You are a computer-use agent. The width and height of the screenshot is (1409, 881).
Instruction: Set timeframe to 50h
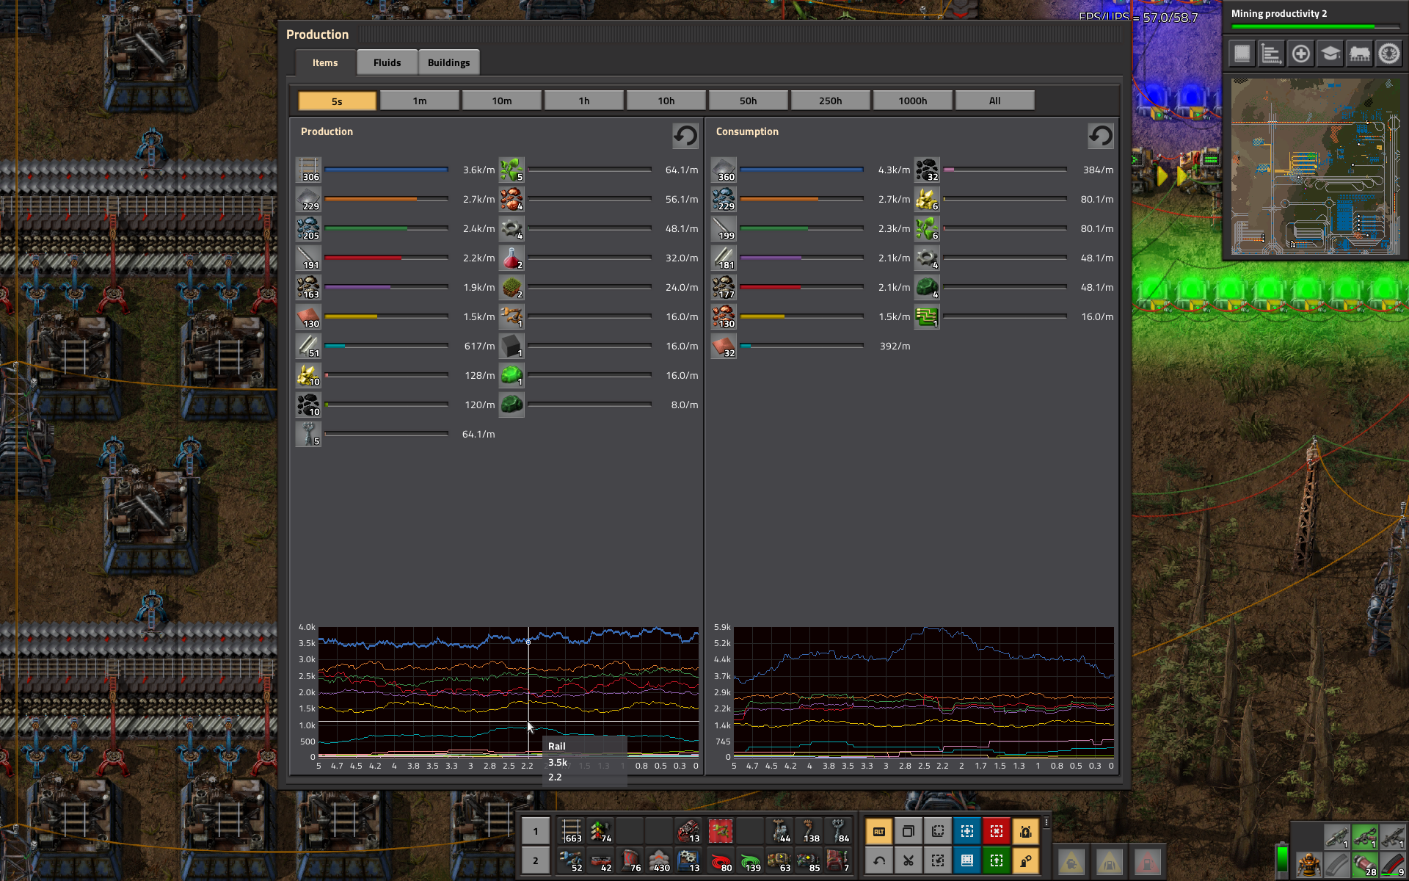point(748,101)
